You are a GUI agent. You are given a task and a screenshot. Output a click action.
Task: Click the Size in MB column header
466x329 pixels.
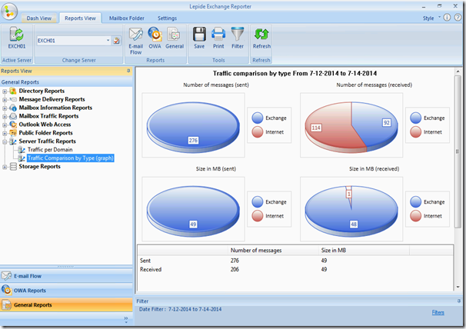click(364, 251)
